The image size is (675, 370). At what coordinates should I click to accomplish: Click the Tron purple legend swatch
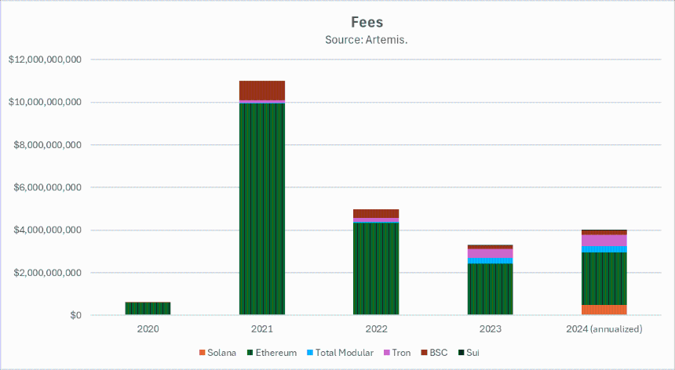[387, 353]
